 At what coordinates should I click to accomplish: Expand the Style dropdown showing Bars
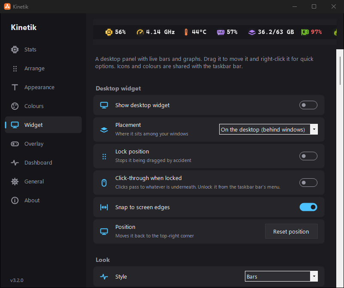(281, 276)
